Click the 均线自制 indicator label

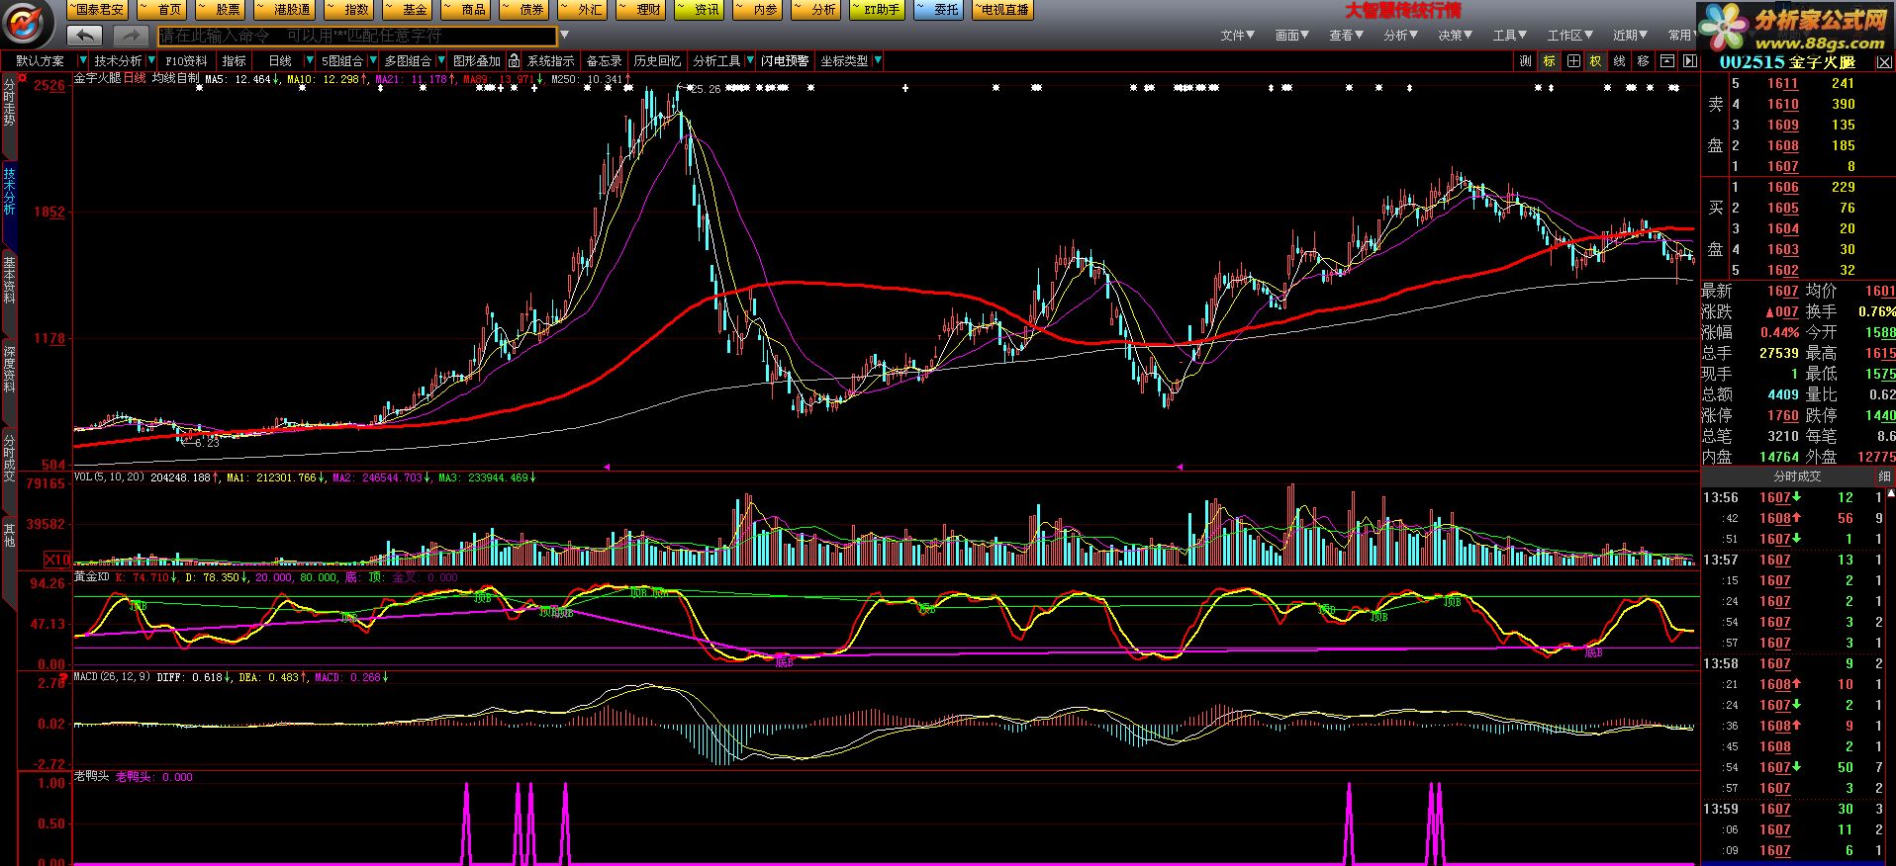click(175, 78)
